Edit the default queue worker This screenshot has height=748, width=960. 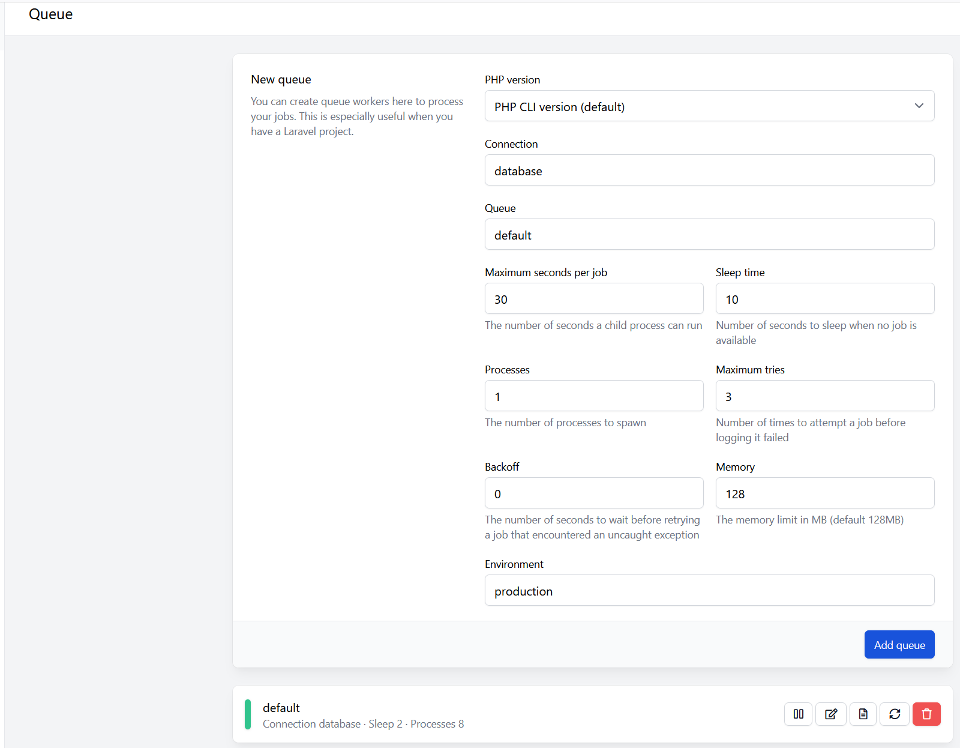pos(831,714)
